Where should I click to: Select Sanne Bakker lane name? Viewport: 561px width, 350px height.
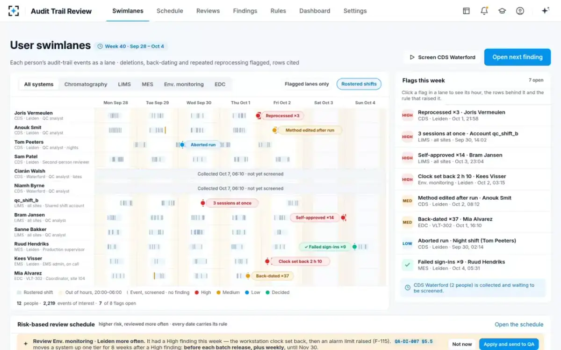[31, 229]
